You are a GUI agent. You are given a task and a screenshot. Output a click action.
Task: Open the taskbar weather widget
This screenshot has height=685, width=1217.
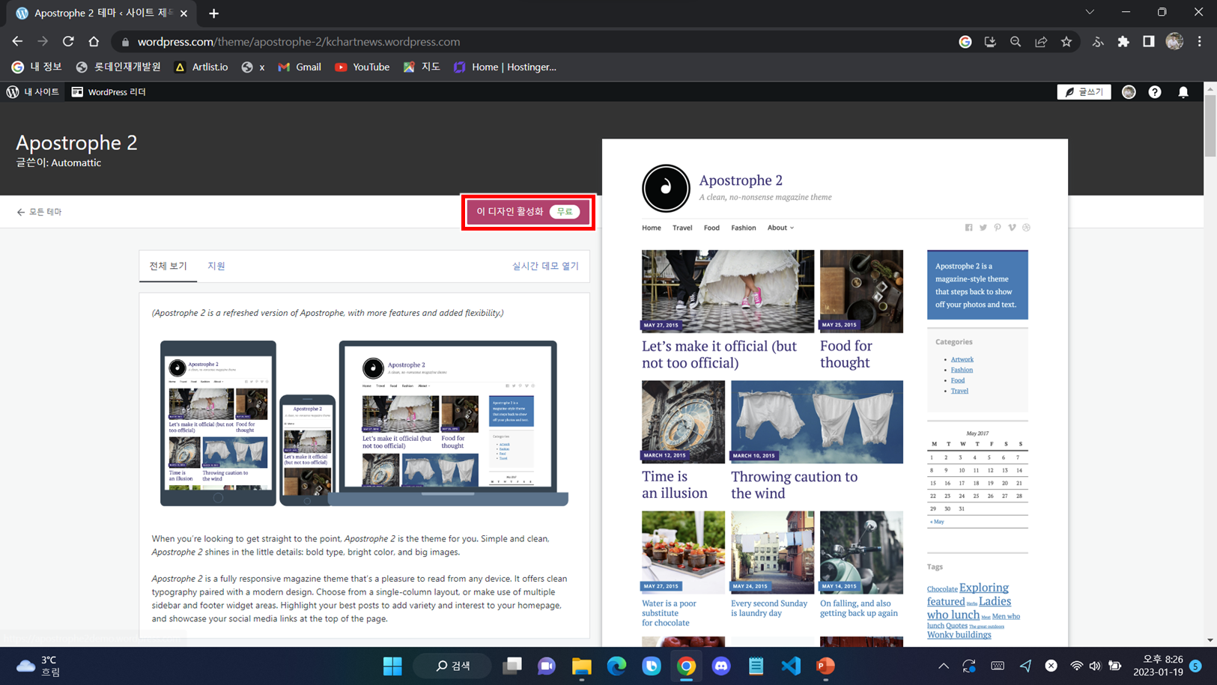click(39, 666)
